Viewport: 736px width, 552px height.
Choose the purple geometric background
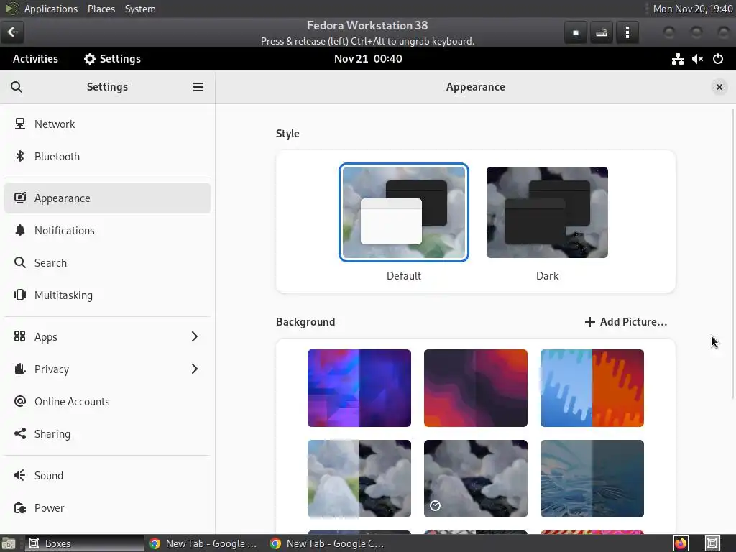click(x=359, y=388)
